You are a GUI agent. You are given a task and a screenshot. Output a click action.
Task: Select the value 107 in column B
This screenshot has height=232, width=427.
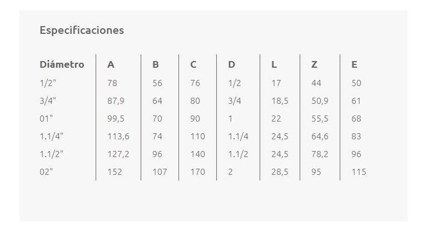pyautogui.click(x=160, y=172)
